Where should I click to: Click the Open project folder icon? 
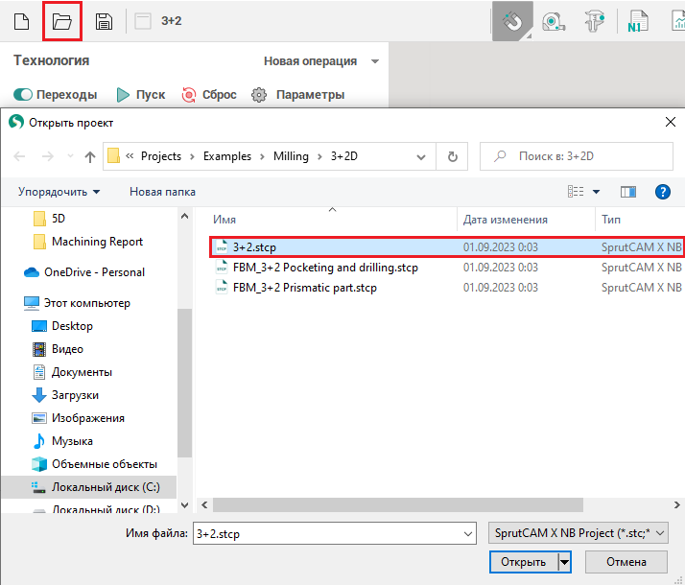(62, 21)
